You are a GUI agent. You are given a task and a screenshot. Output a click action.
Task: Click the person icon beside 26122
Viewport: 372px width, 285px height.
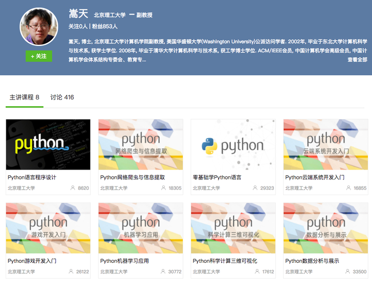tap(71, 271)
